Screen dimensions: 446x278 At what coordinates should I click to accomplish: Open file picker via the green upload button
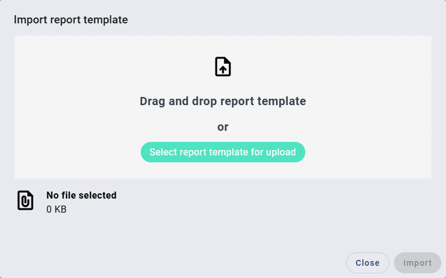223,152
